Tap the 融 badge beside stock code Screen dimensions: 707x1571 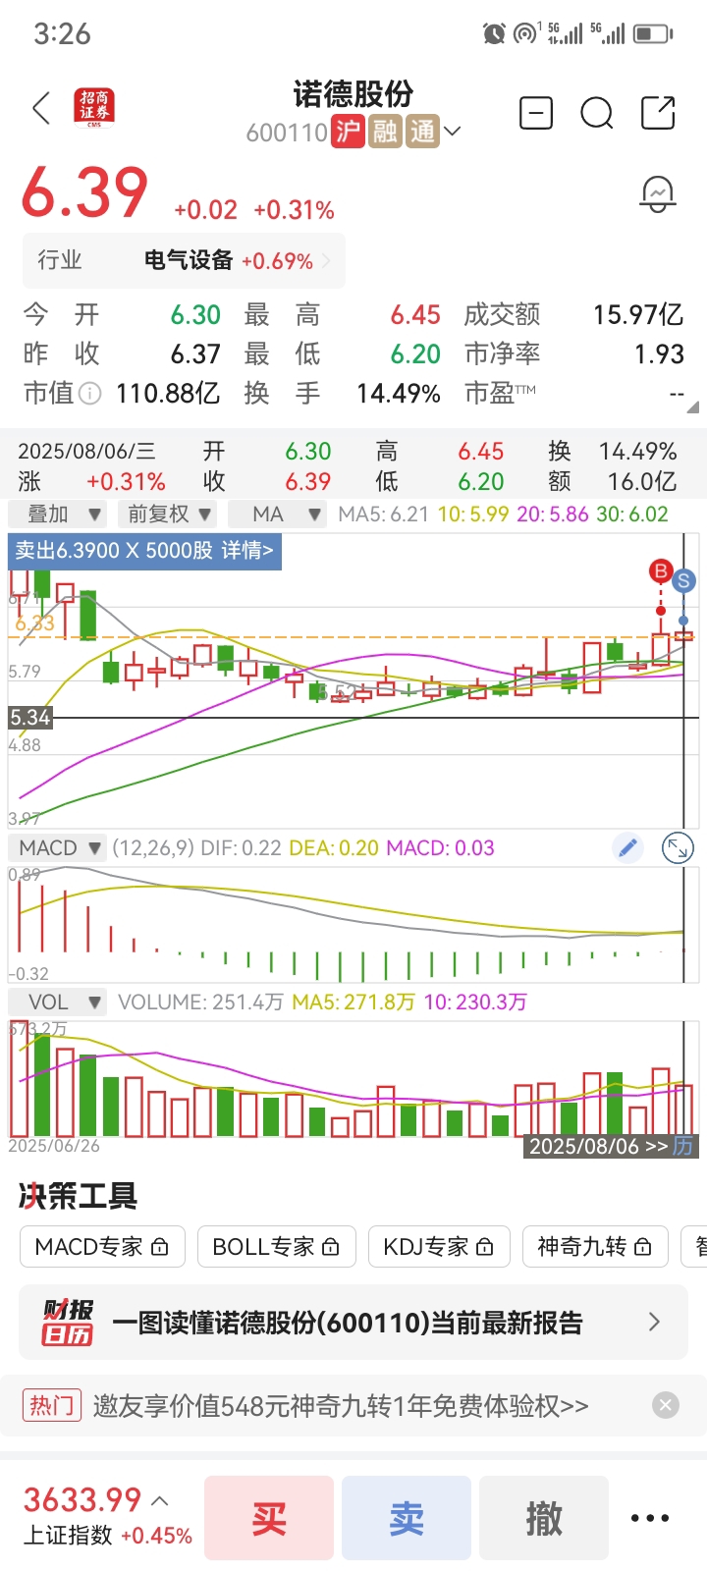point(385,132)
